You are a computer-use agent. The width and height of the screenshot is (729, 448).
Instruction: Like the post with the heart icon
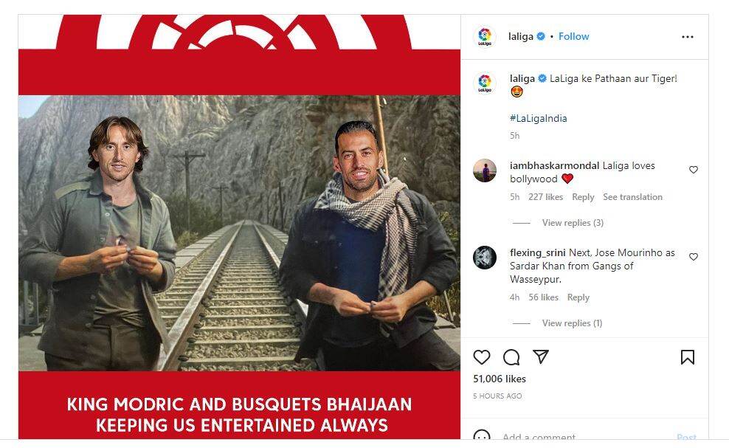(x=482, y=357)
